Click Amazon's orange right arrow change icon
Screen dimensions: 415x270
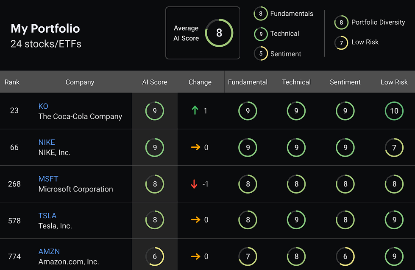point(195,256)
